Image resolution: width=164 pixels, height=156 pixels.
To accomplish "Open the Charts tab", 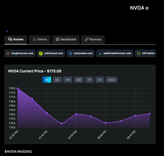I will click(x=40, y=39).
